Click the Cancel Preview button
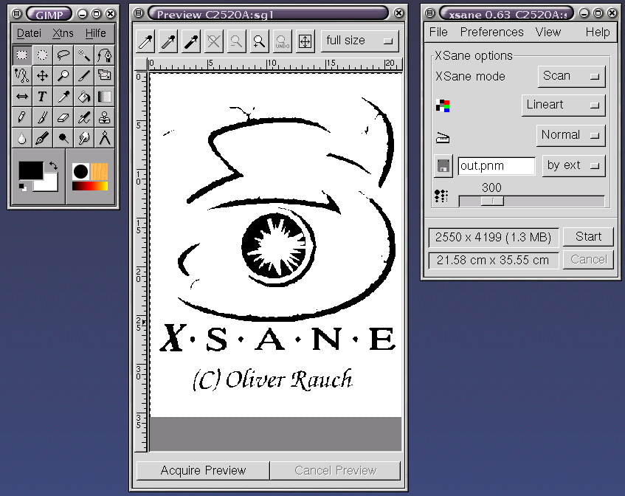 pyautogui.click(x=335, y=470)
